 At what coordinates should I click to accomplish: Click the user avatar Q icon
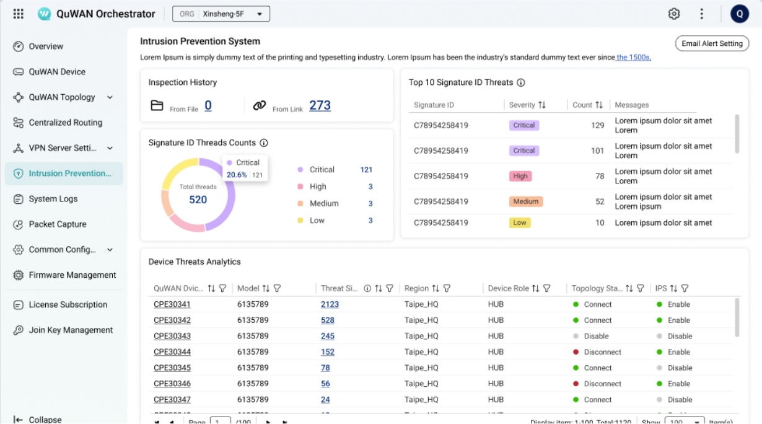[739, 14]
